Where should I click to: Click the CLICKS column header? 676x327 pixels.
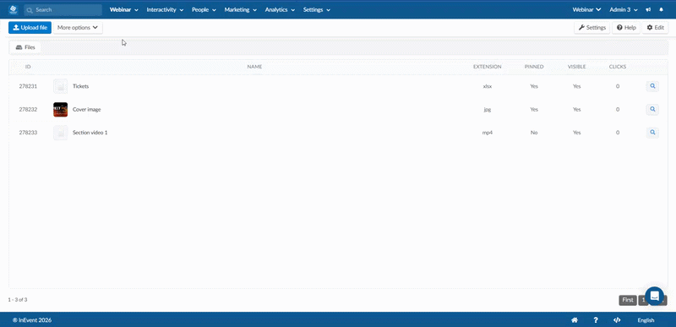(618, 67)
